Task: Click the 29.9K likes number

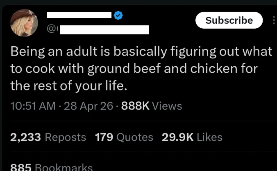Action: [x=177, y=137]
